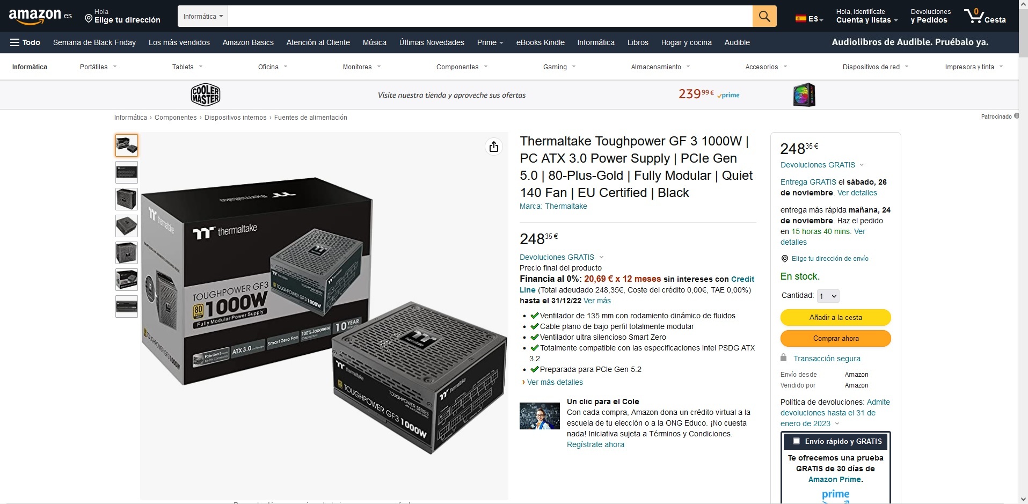Click Añadir a la cesta button
Image resolution: width=1028 pixels, height=504 pixels.
pos(835,317)
